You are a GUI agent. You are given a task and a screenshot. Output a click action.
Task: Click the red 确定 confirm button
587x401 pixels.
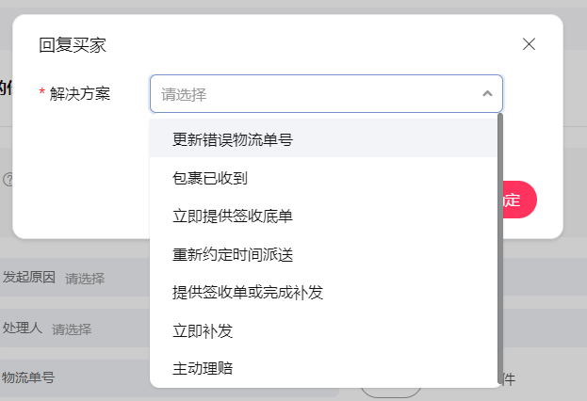519,200
